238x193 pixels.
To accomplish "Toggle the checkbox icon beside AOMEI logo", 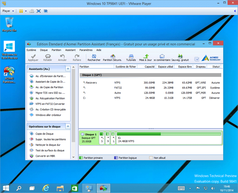I will pyautogui.click(x=197, y=59).
